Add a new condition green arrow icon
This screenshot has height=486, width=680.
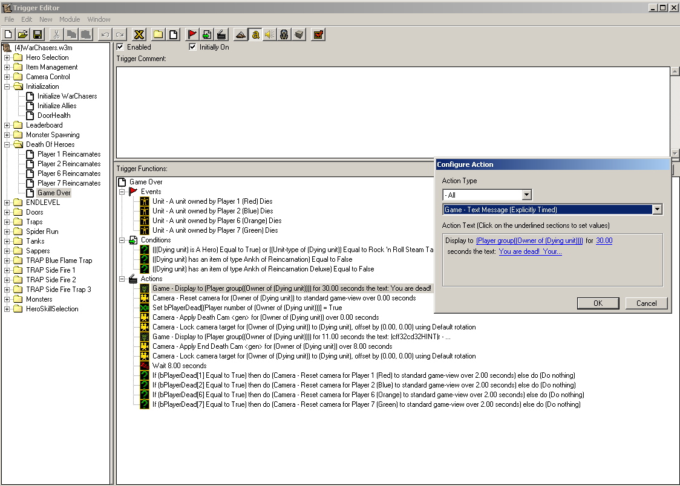click(x=206, y=34)
